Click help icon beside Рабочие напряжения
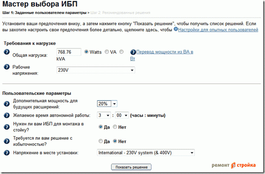Screen dimensions: 265x174 [x=7, y=67]
